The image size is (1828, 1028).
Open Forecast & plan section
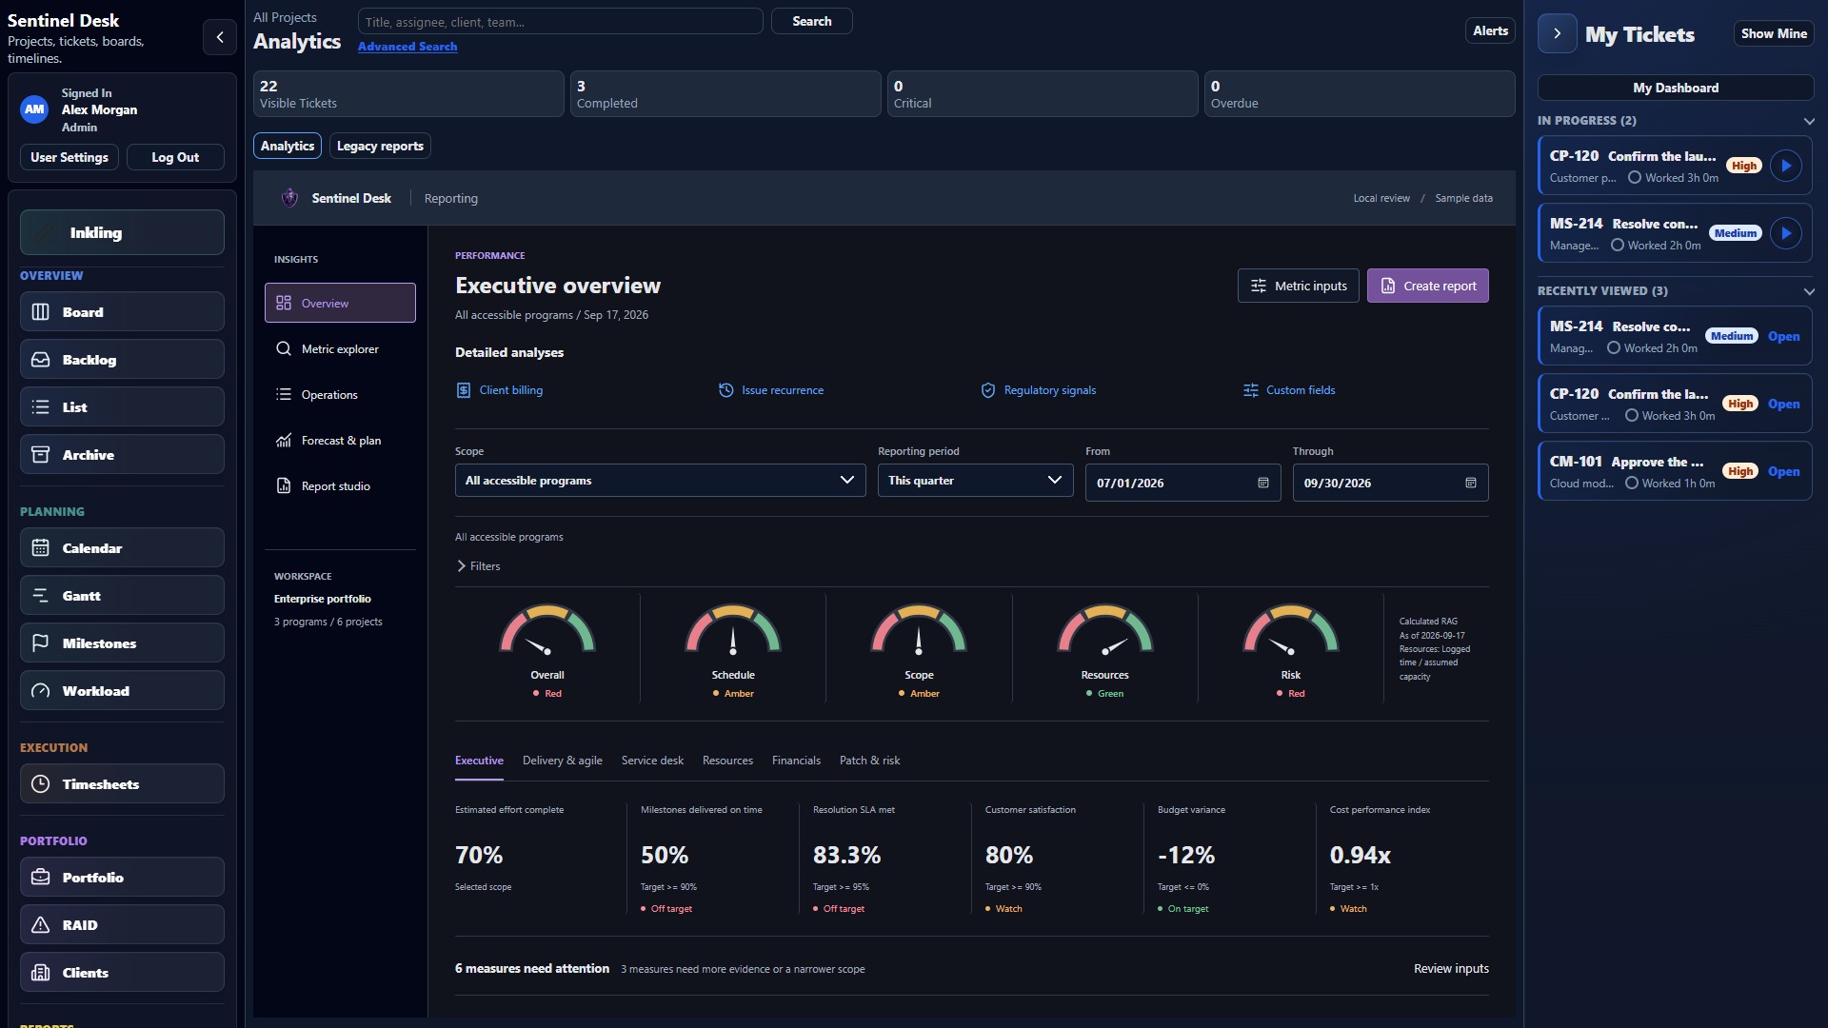tap(340, 441)
